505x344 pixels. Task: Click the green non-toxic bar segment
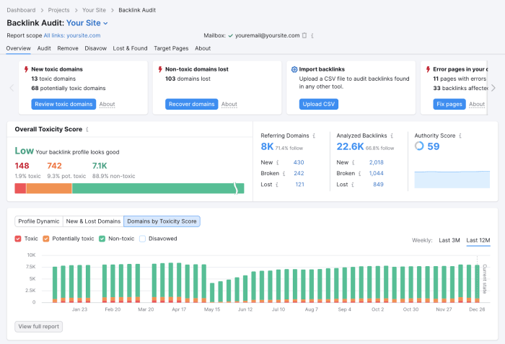[x=158, y=188]
